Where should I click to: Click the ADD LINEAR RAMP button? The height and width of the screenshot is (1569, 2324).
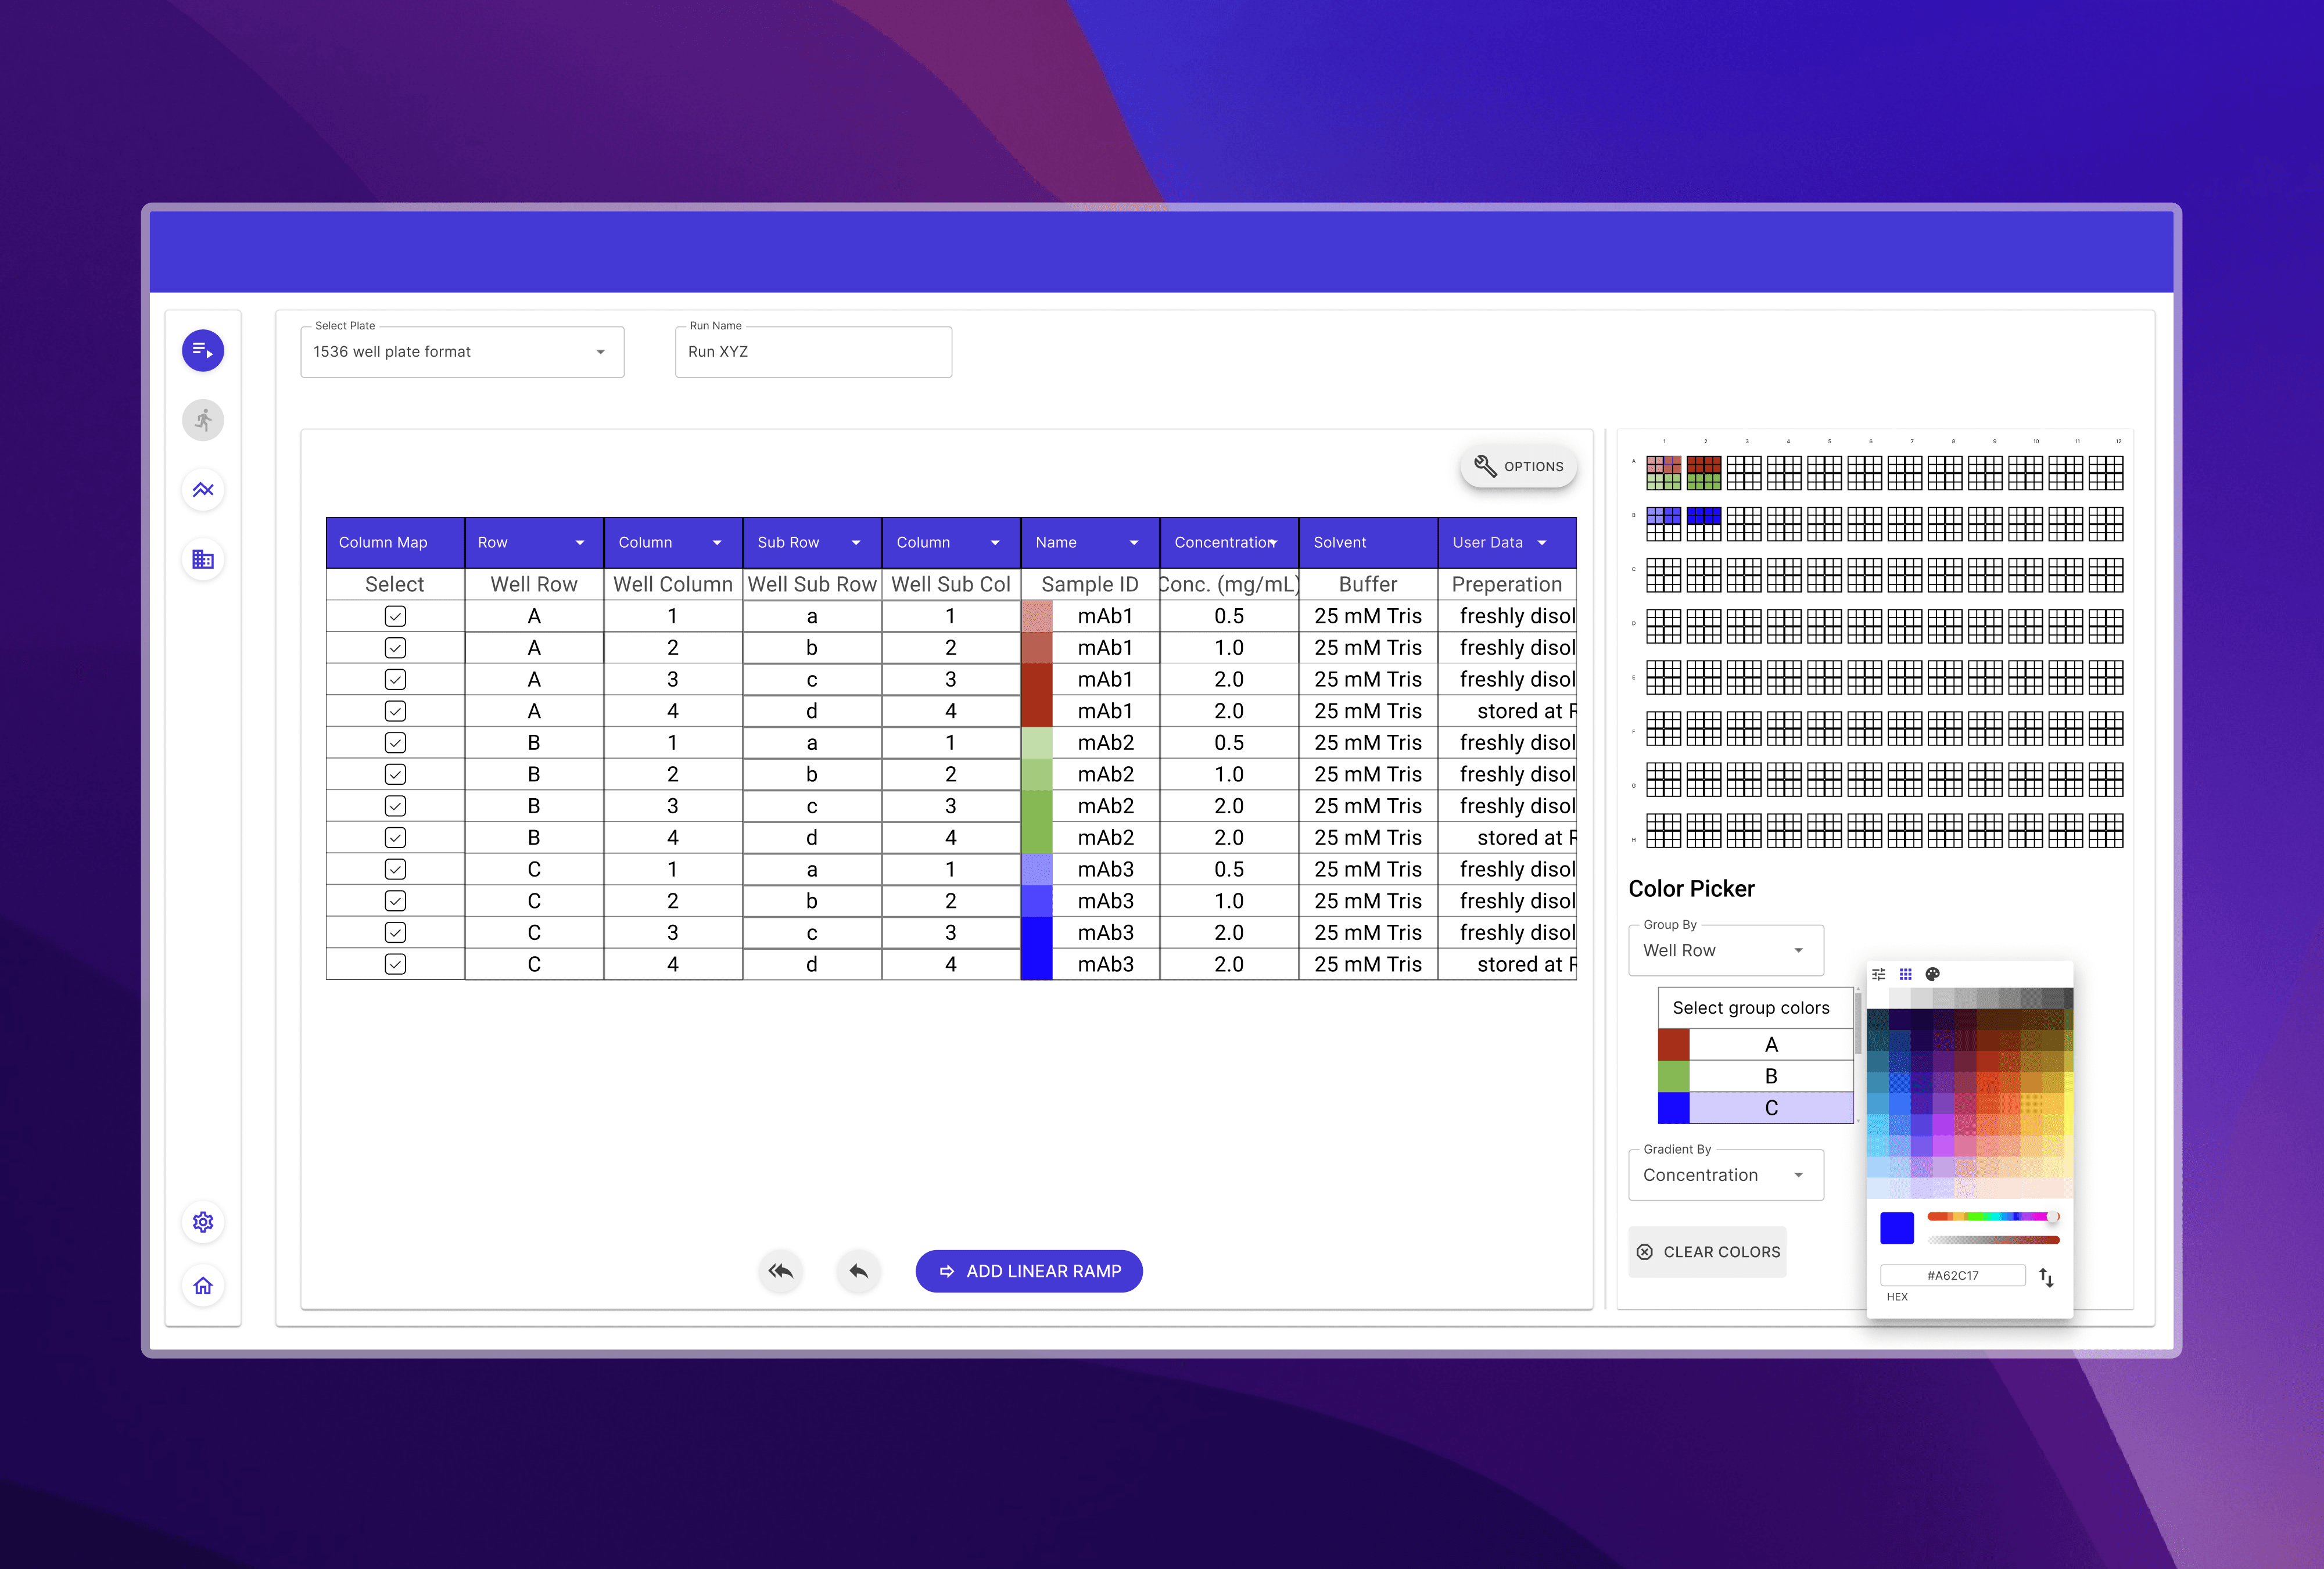click(x=1029, y=1271)
